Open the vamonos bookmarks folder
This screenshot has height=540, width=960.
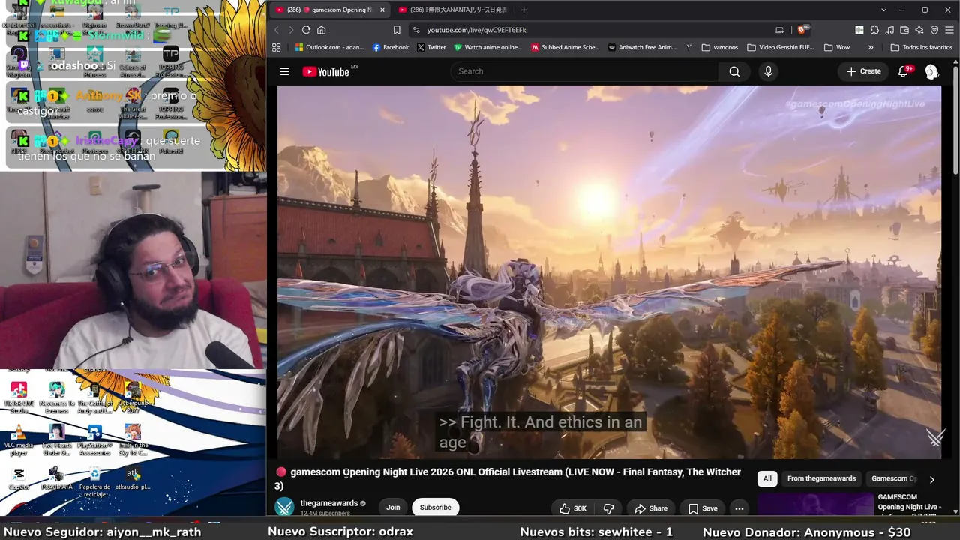tap(719, 47)
